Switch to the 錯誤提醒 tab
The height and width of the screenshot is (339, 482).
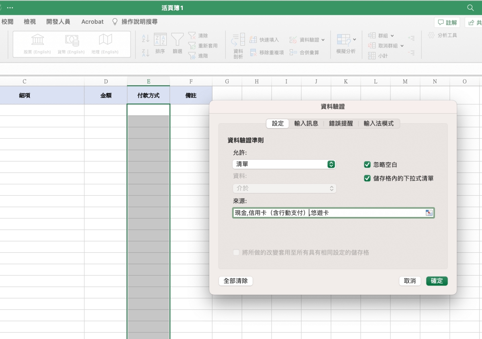coord(341,124)
